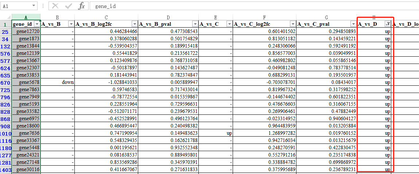The image size is (419, 174).
Task: Select the cell containing 1.268997282
Action: (264, 133)
